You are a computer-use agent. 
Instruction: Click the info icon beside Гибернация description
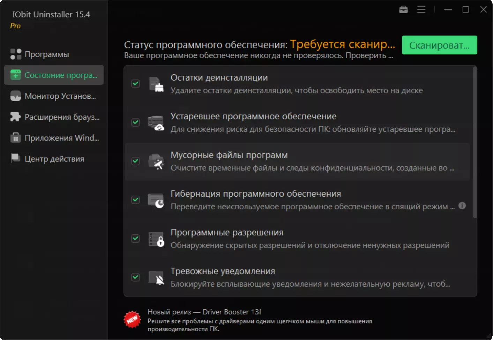tap(462, 206)
